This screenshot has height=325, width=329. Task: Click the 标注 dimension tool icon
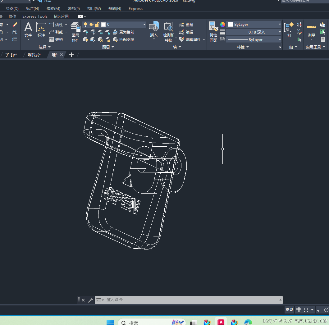[41, 30]
